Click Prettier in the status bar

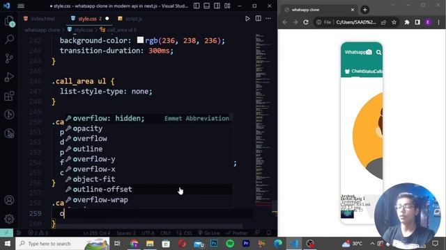click(x=238, y=233)
